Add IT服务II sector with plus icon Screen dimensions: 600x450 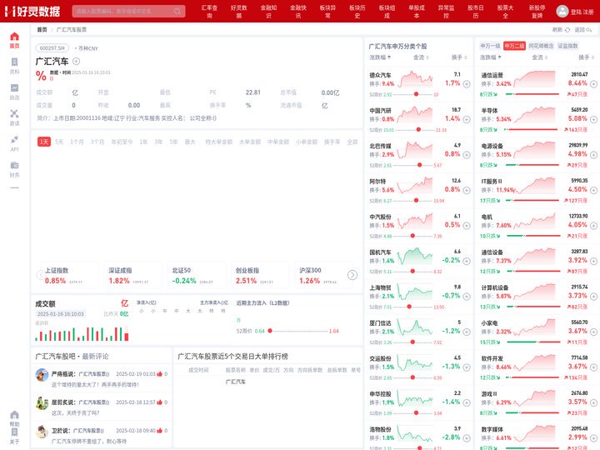[593, 190]
